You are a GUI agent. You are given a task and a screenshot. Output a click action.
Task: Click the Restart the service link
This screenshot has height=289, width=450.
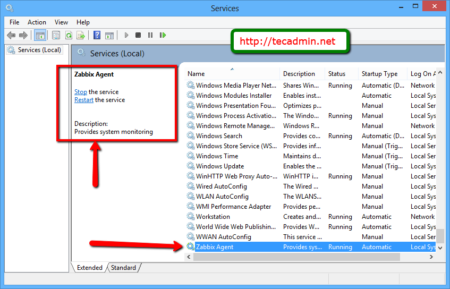84,100
